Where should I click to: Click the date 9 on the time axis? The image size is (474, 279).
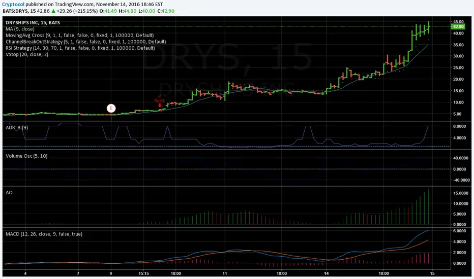pos(111,273)
